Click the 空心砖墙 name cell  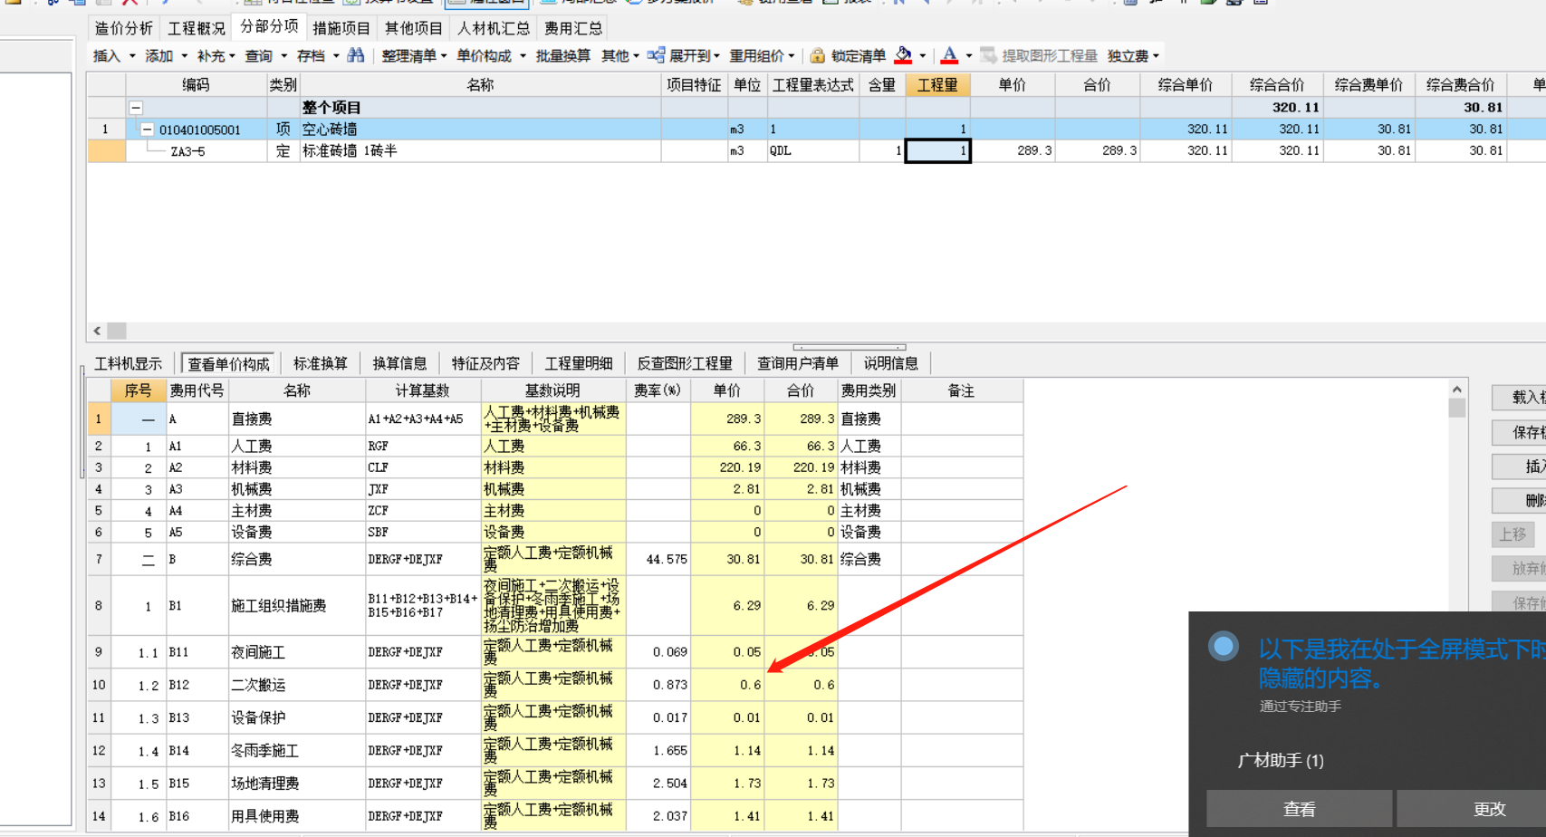click(x=481, y=130)
